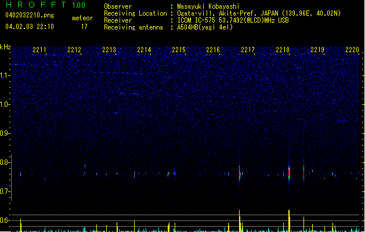Click the 0.9 frequency axis label
Viewport: 365px width, 232px height.
5,133
